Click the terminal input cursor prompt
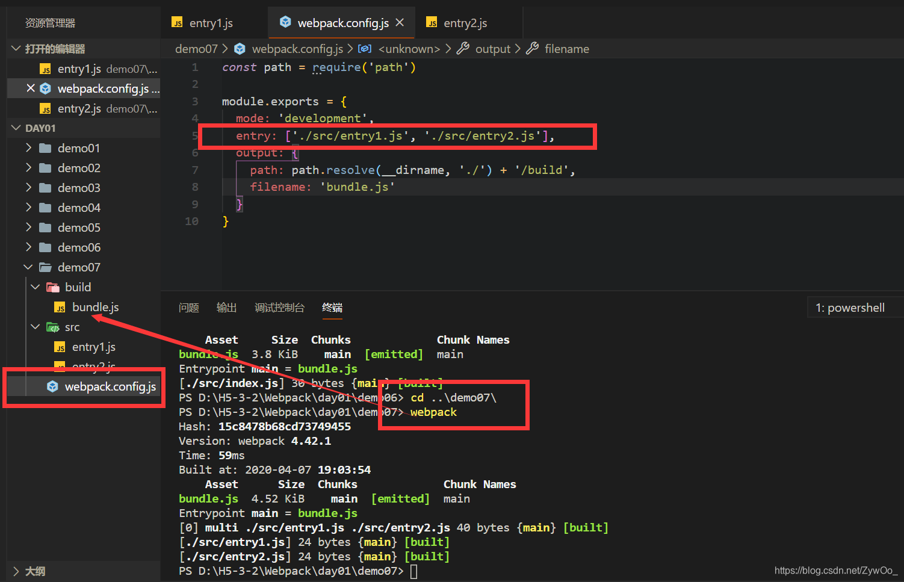The image size is (904, 582). [414, 571]
